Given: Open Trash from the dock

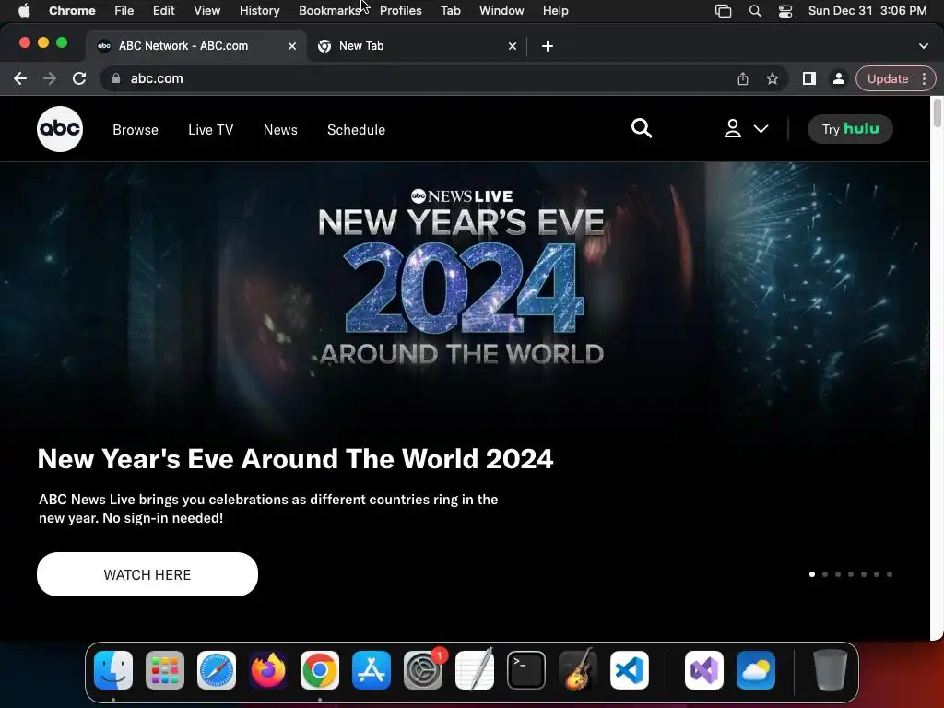Looking at the screenshot, I should coord(831,669).
